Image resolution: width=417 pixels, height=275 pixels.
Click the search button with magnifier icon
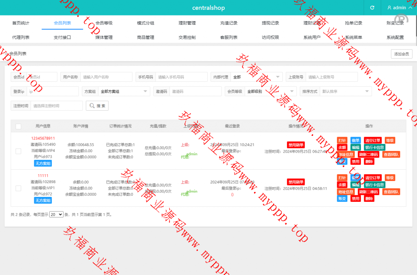(x=97, y=106)
